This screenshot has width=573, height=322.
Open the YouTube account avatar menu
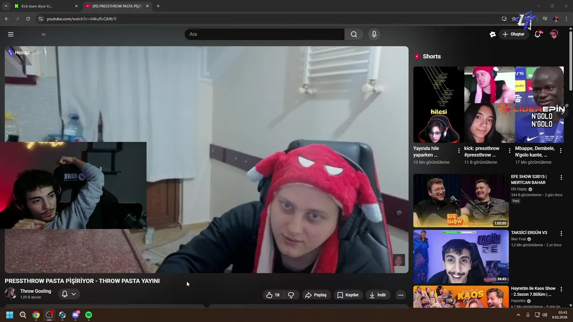click(x=554, y=34)
